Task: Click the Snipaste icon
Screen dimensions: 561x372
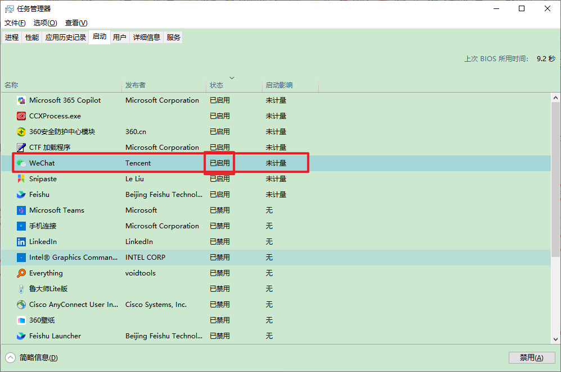Action: [21, 179]
